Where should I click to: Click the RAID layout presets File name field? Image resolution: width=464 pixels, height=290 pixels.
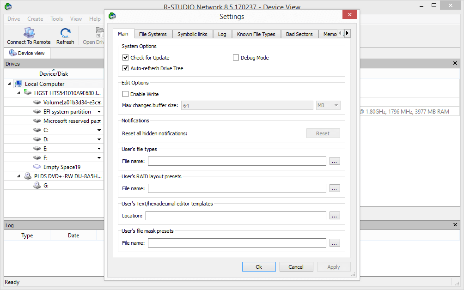(237, 188)
